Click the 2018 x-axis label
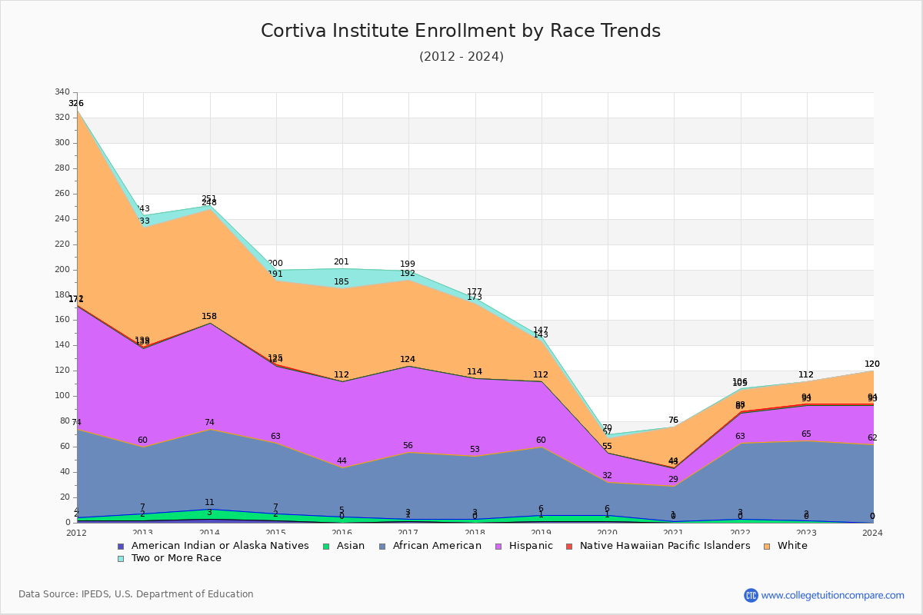 pos(475,533)
